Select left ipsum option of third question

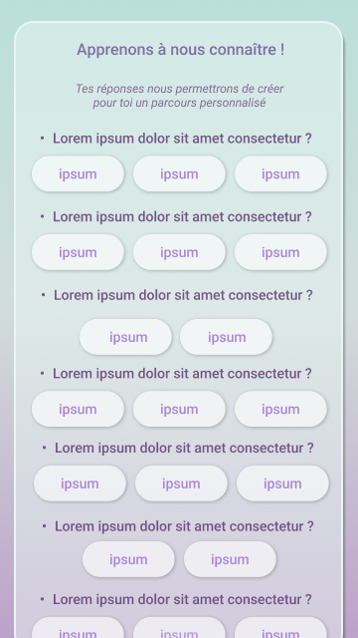(x=125, y=337)
